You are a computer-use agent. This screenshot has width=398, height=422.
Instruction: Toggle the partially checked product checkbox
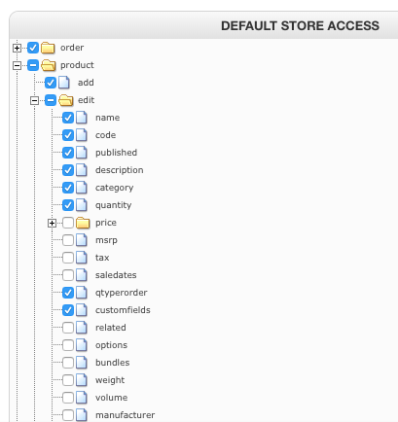[33, 65]
